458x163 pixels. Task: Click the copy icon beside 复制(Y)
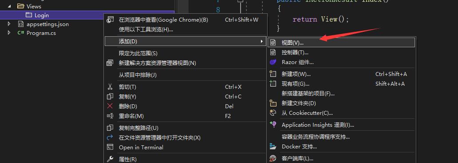110,96
